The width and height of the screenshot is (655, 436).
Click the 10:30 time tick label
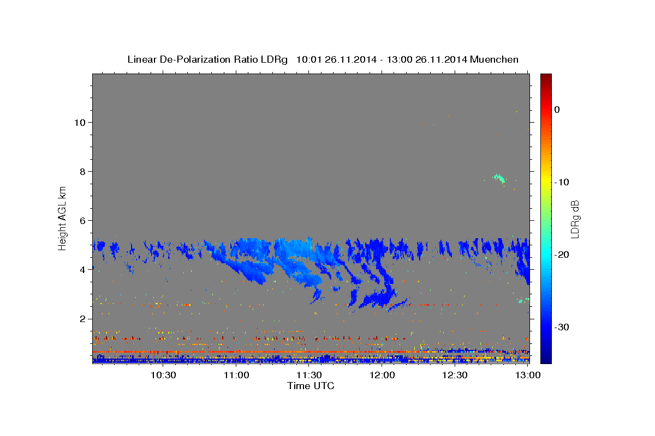[163, 375]
